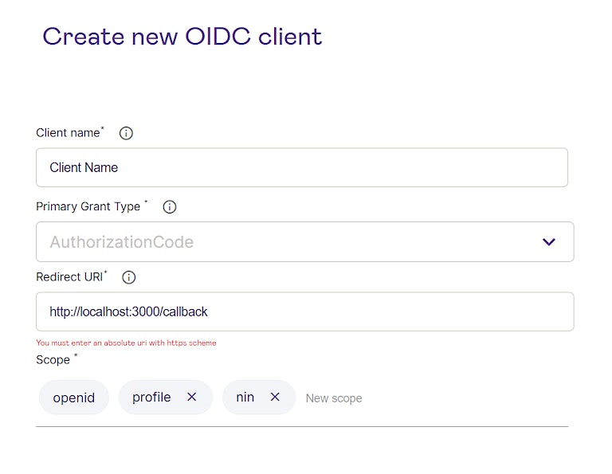This screenshot has height=474, width=612.
Task: Click the Client name field label
Action: coord(68,133)
